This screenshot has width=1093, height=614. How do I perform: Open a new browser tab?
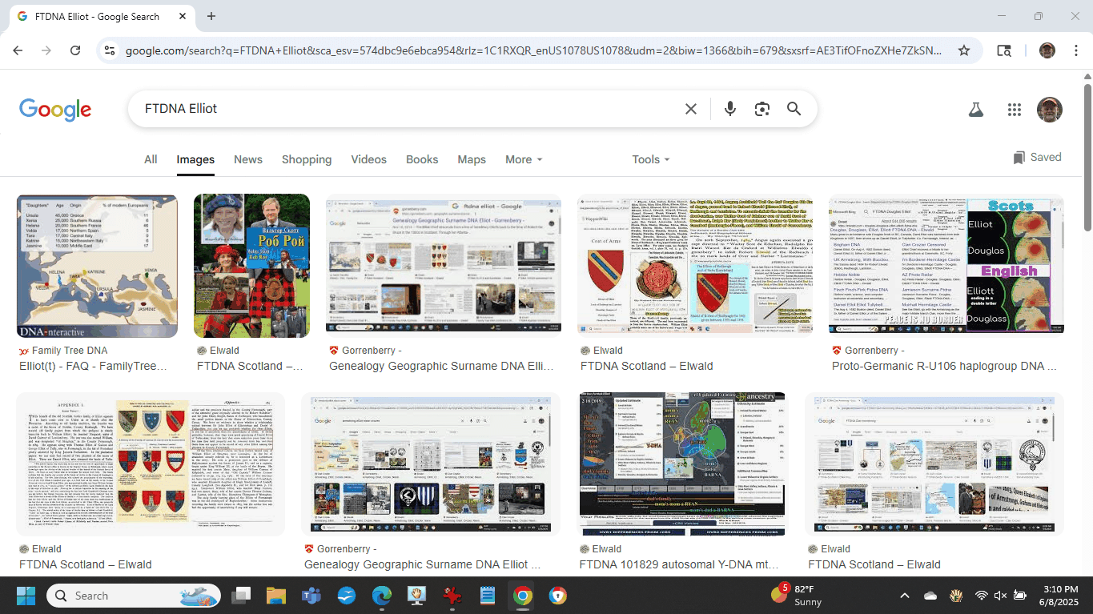(211, 16)
